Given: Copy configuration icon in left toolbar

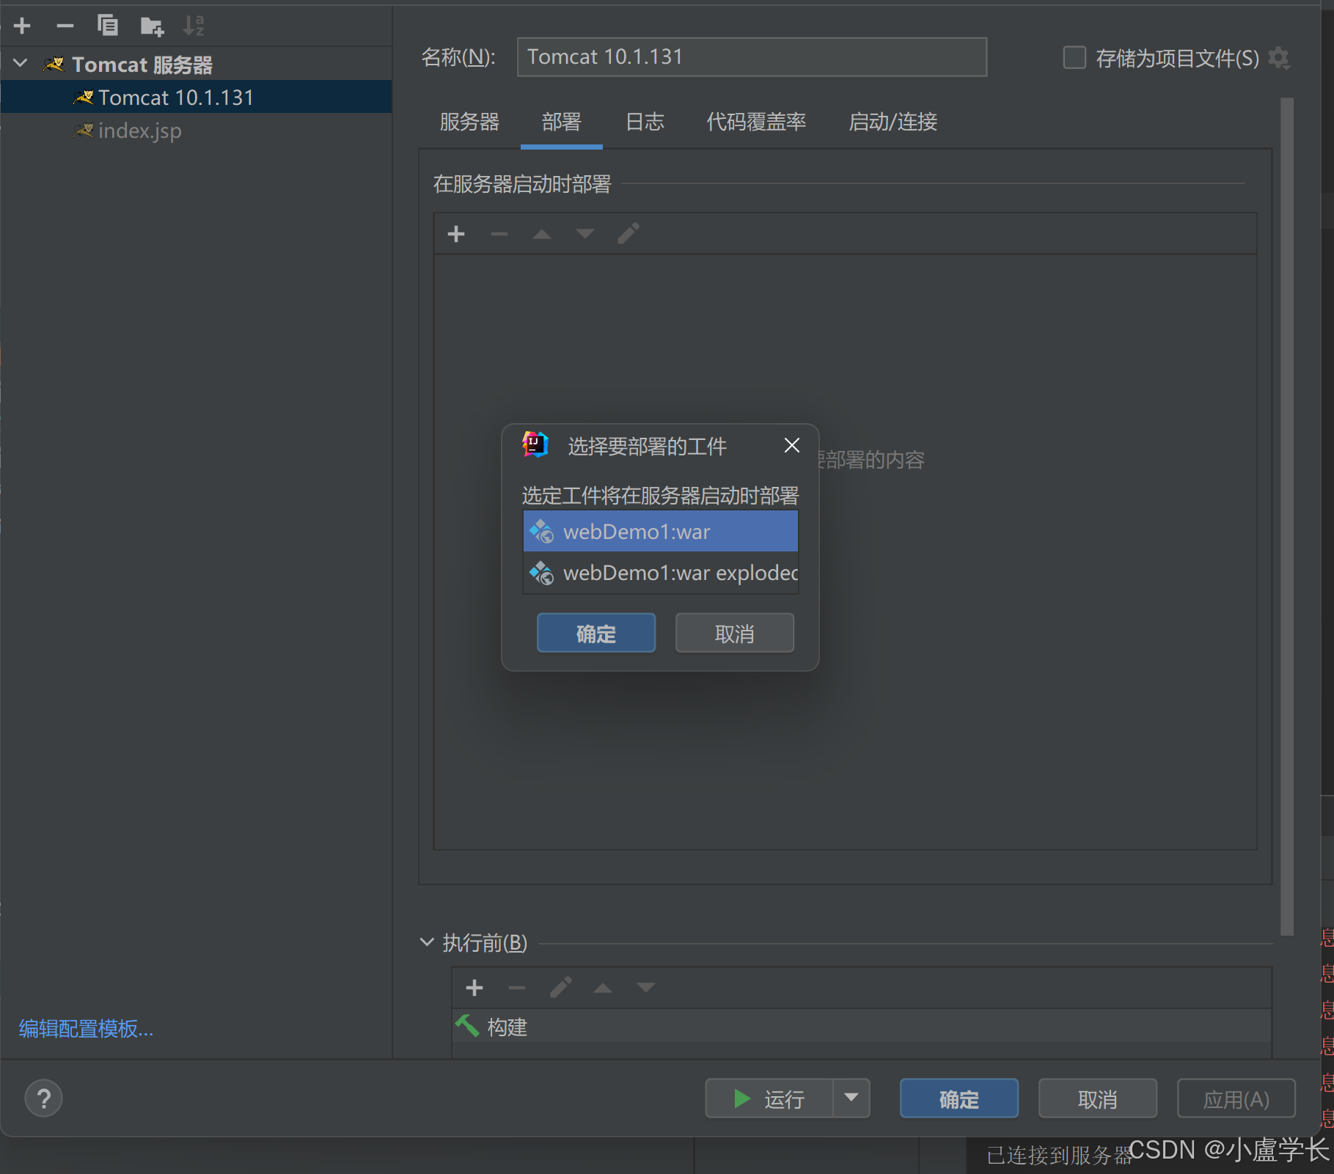Looking at the screenshot, I should (108, 26).
